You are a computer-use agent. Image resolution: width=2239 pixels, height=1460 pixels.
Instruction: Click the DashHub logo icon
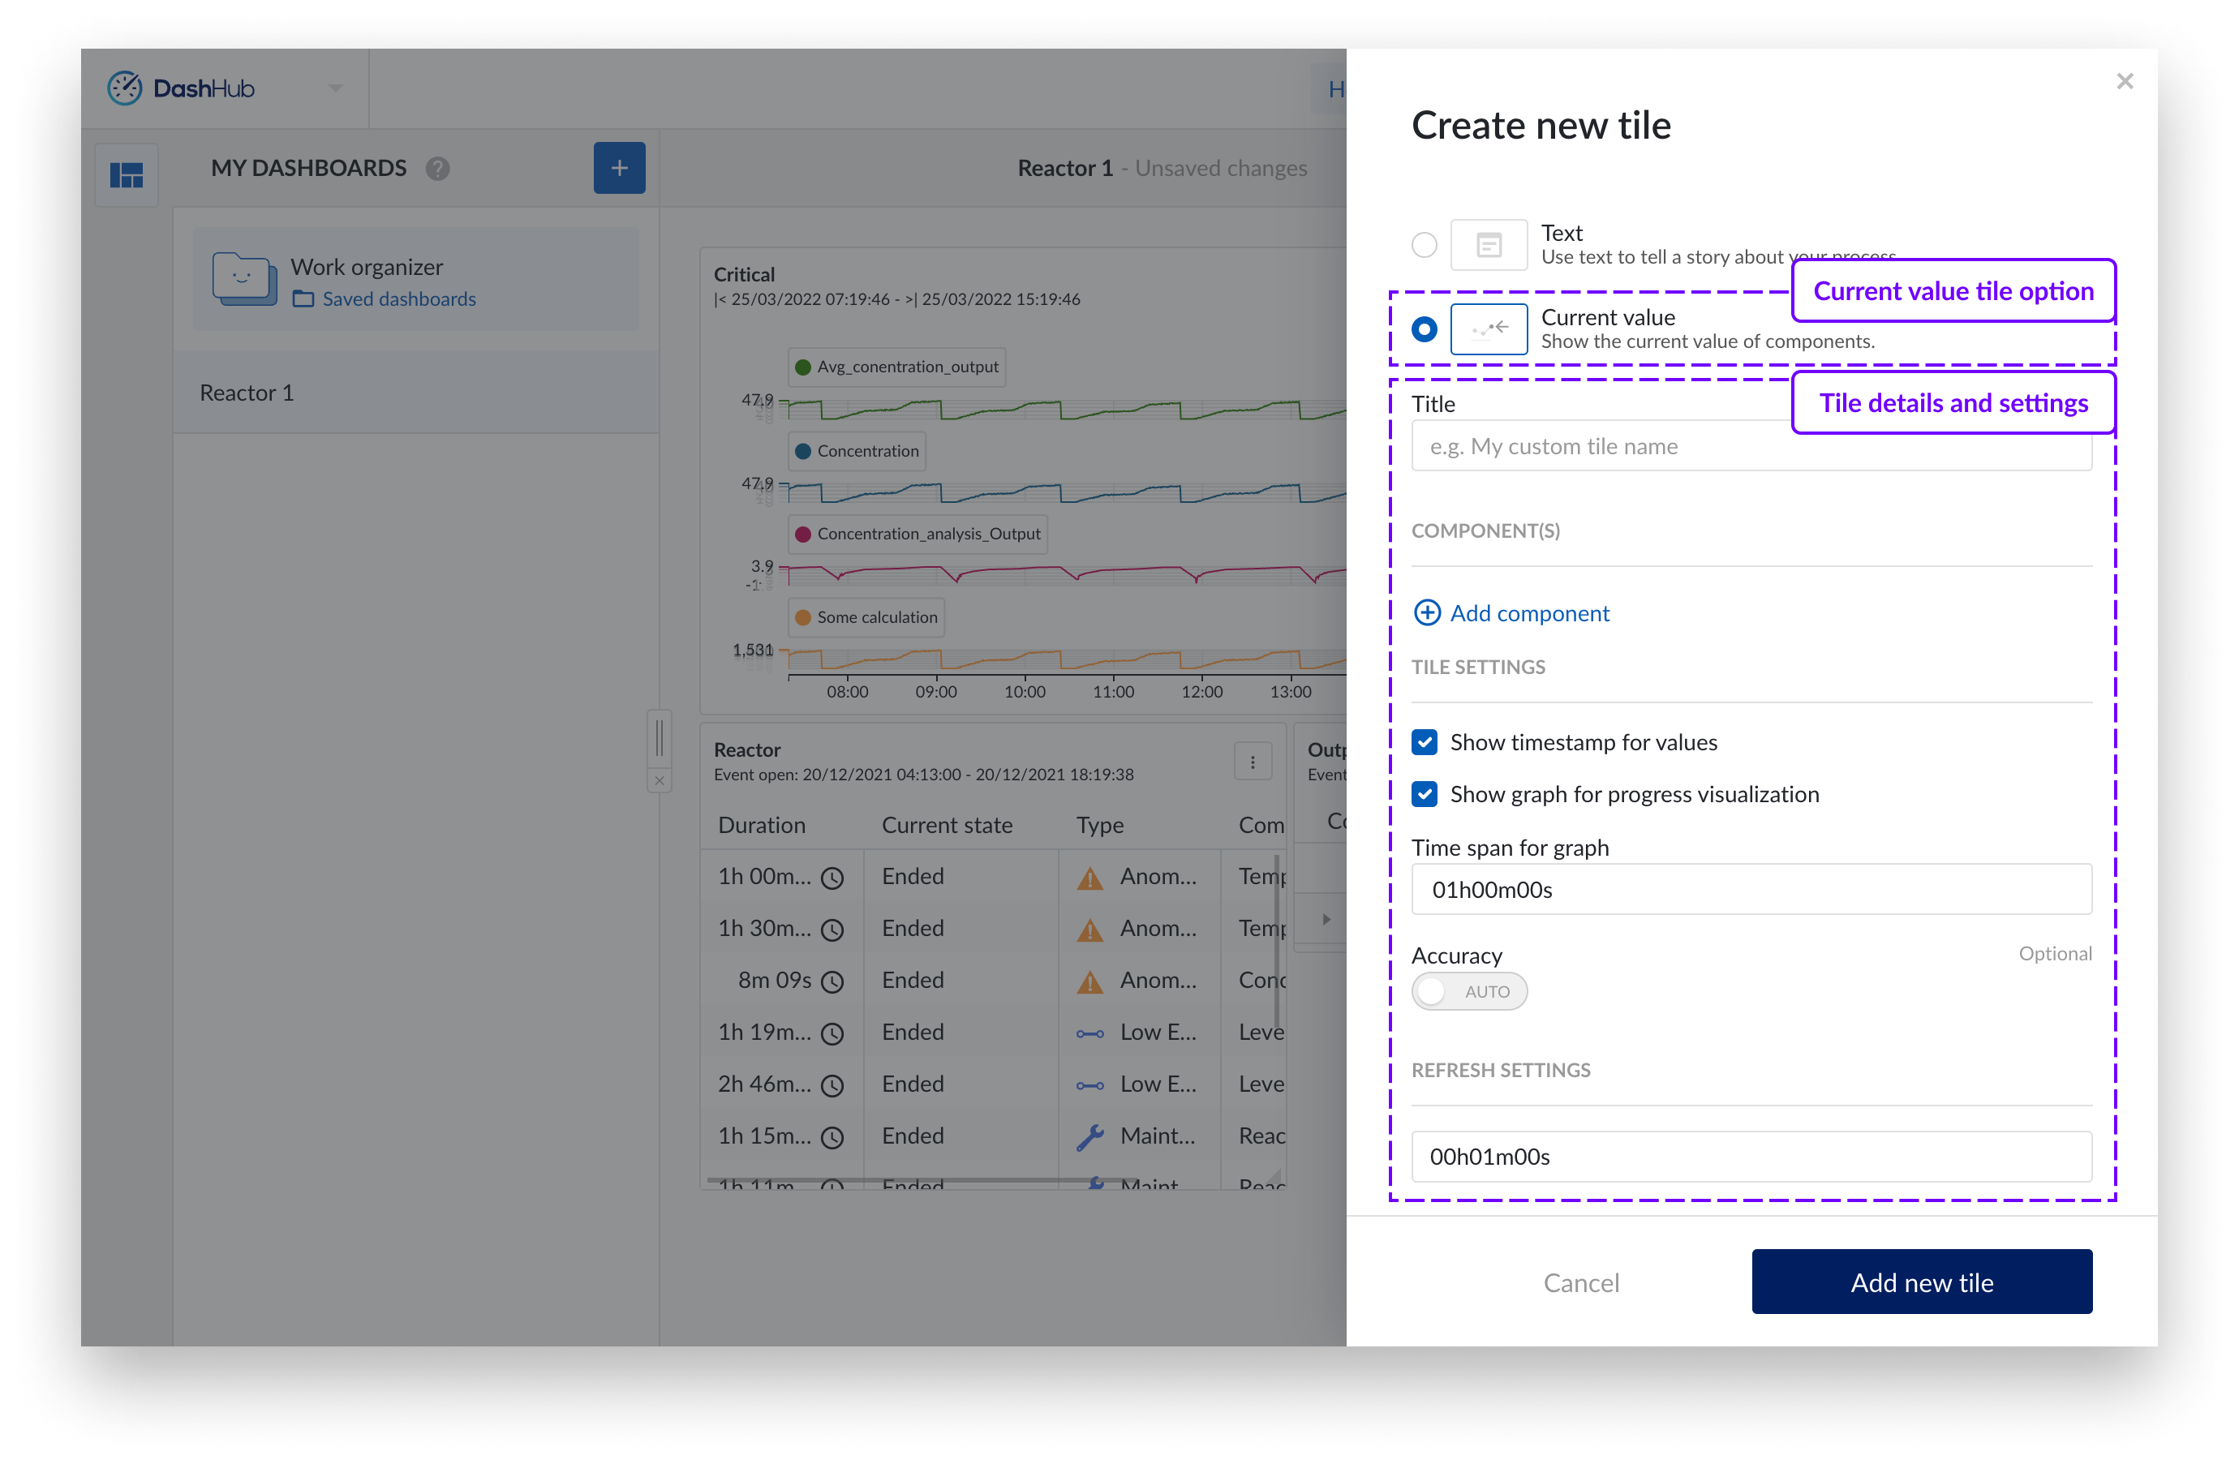[124, 88]
